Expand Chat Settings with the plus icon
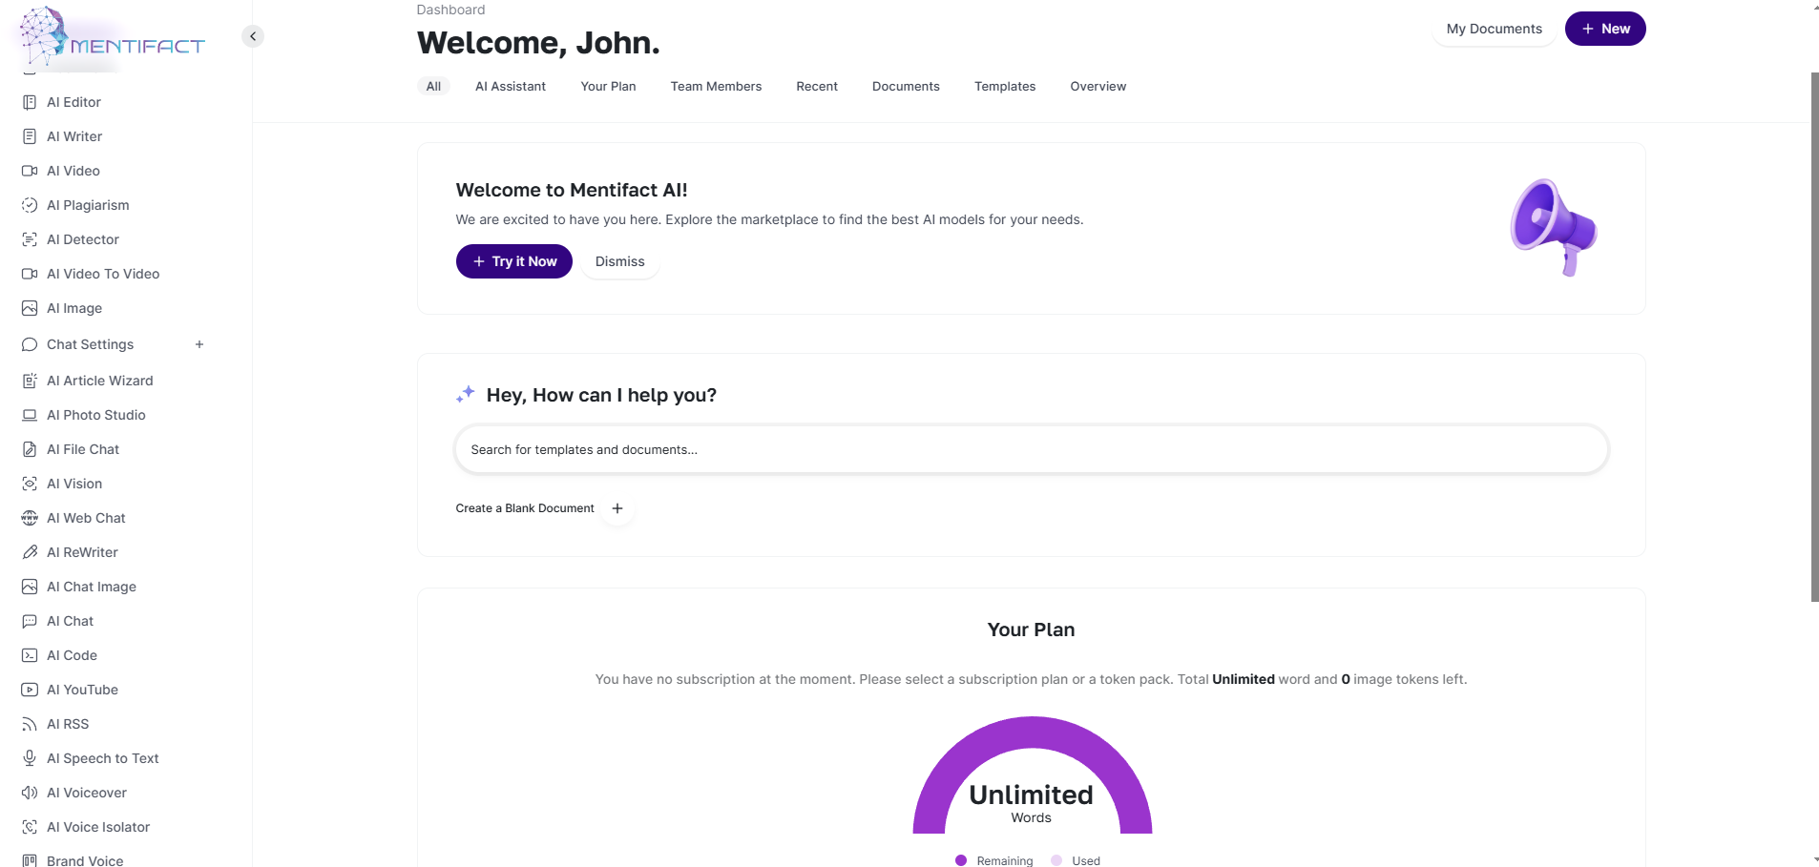This screenshot has height=867, width=1819. (x=199, y=344)
